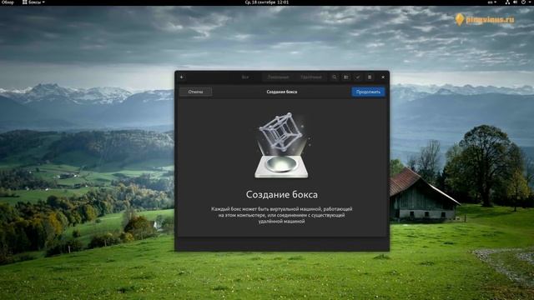Click the new box plus icon
The height and width of the screenshot is (300, 534).
pyautogui.click(x=182, y=77)
